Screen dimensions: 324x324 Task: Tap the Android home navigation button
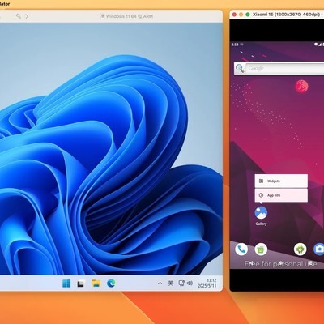[280, 263]
